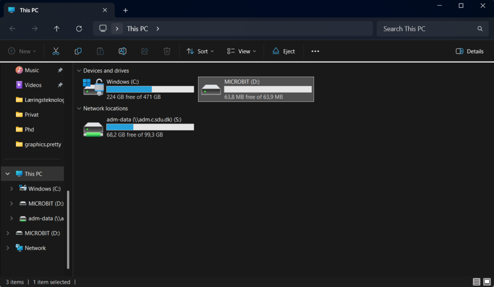This screenshot has width=494, height=287.
Task: Click '63,8 MB free of 63,9 MB' text
Action: pyautogui.click(x=254, y=97)
